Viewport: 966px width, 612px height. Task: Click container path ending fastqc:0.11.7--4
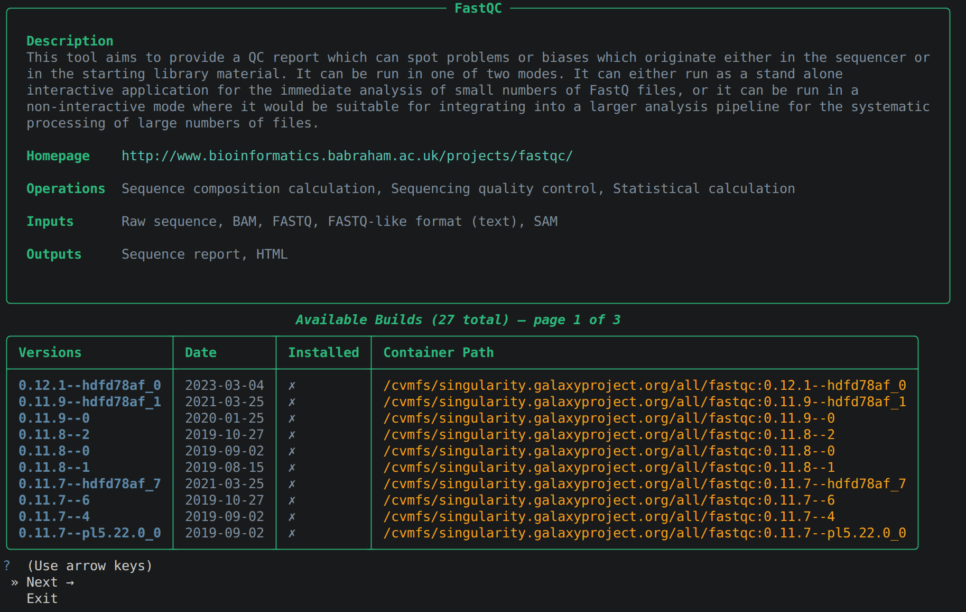[609, 517]
